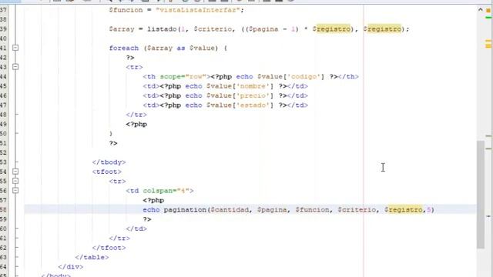Click the 'precio' array key
This screenshot has width=493, height=277.
pos(253,95)
